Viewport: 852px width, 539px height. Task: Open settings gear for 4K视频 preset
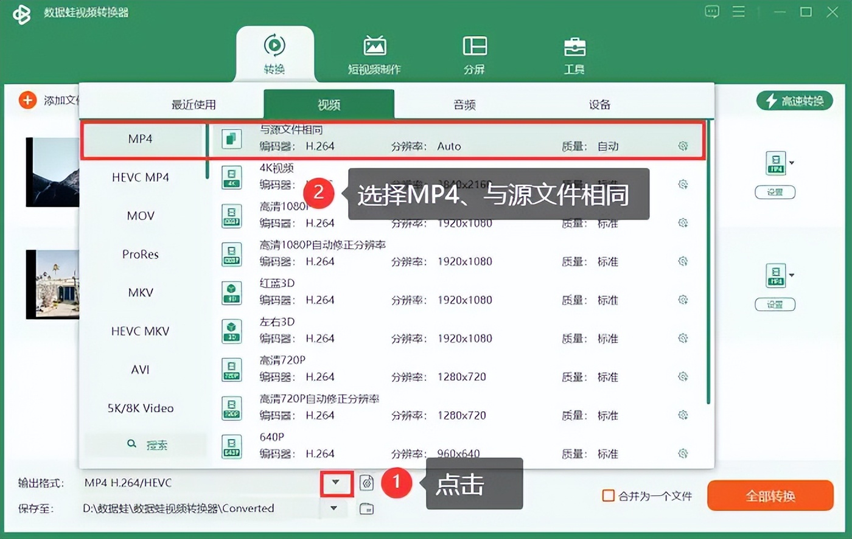(683, 184)
